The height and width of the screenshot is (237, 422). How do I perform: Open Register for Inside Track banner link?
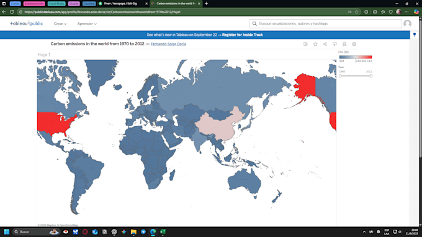point(243,35)
